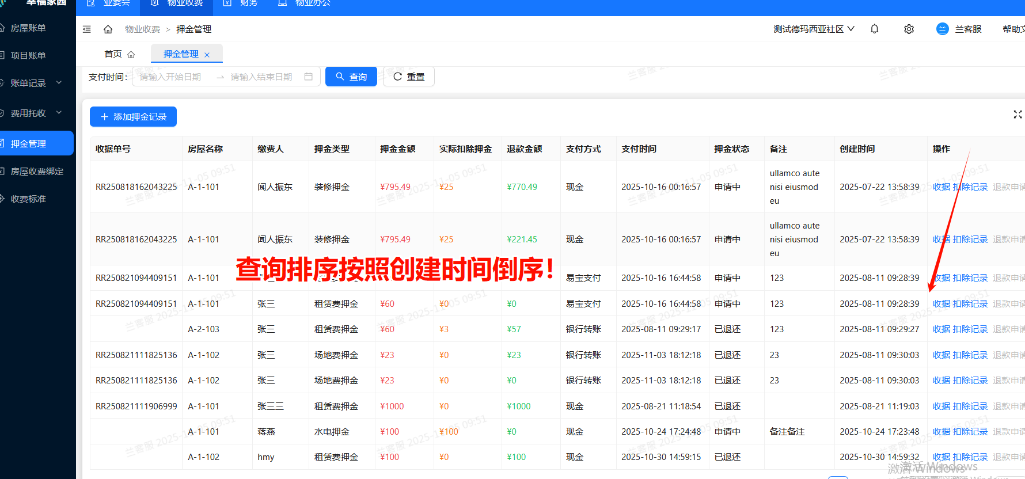Click the 兰客服 user avatar
Image resolution: width=1025 pixels, height=479 pixels.
(x=942, y=29)
